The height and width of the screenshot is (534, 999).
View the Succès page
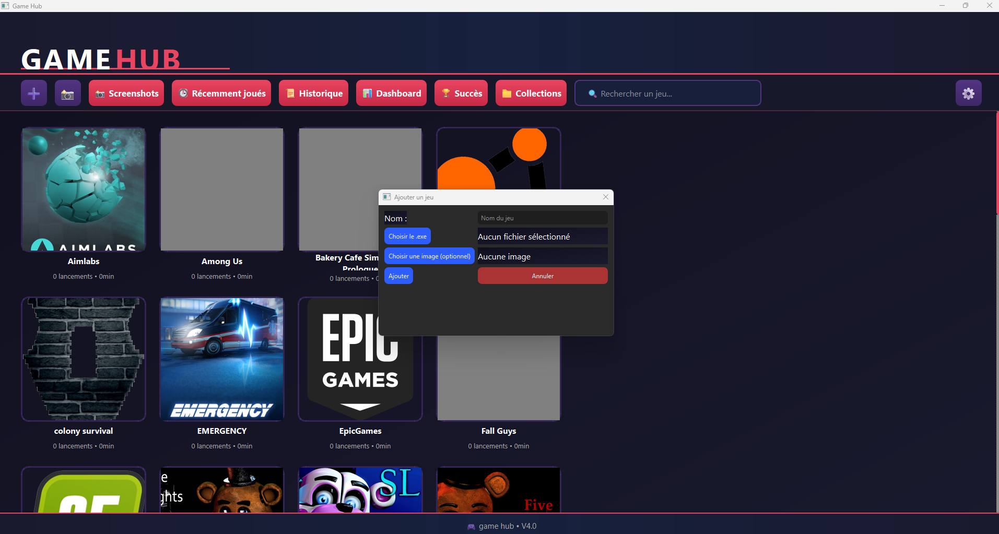pos(461,93)
